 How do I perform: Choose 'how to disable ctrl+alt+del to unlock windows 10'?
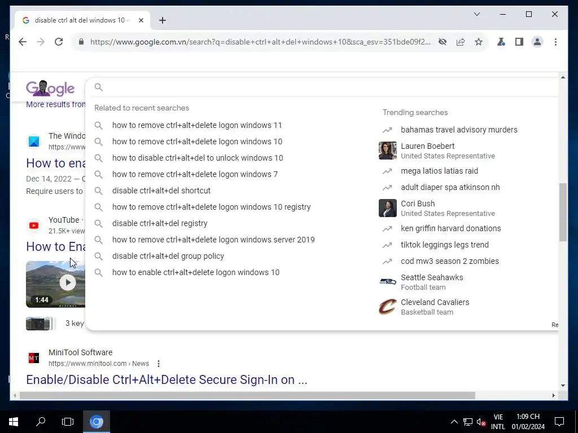[x=198, y=158]
